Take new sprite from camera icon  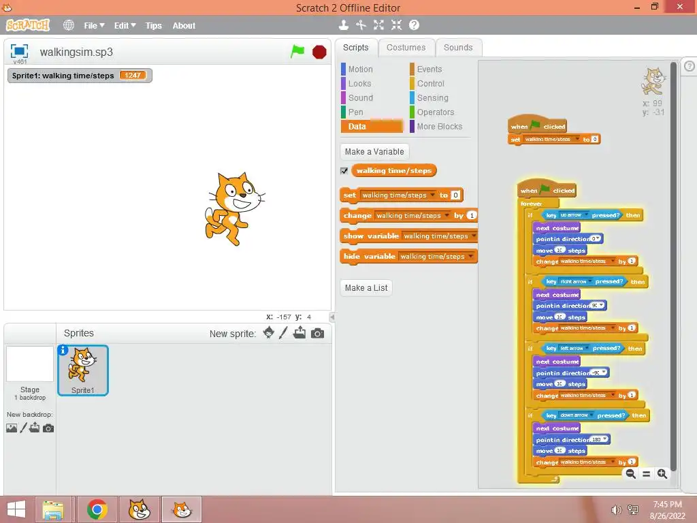click(317, 333)
